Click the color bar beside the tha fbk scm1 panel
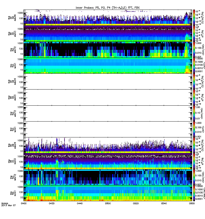The height and width of the screenshot is (219, 205). click(x=194, y=65)
